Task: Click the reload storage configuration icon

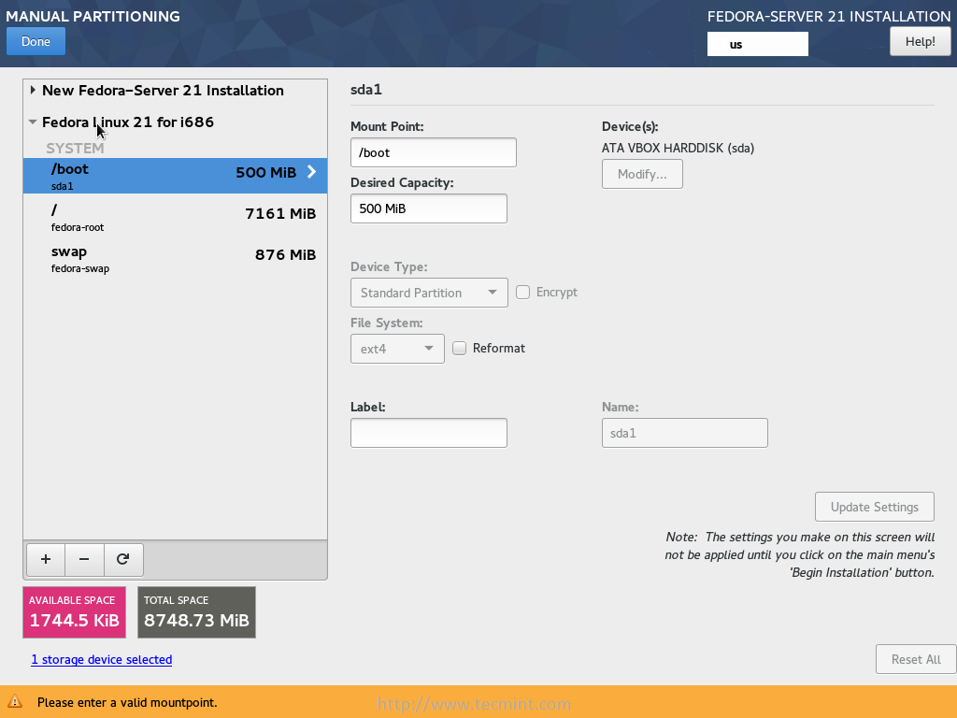Action: coord(123,559)
